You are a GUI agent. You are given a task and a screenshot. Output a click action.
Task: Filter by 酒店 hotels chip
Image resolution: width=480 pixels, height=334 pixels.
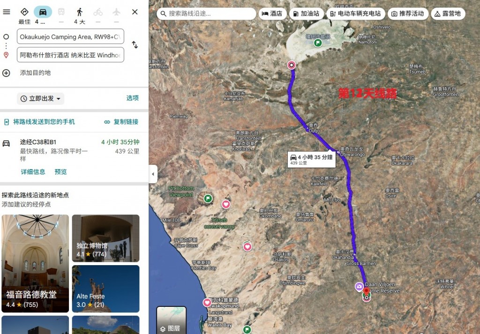(x=272, y=14)
